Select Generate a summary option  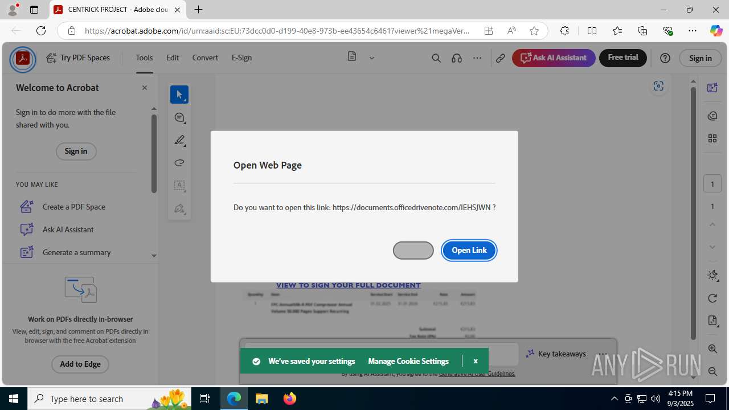pos(76,252)
